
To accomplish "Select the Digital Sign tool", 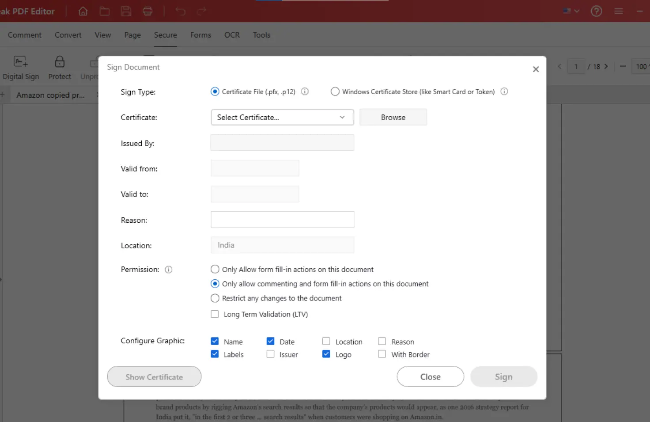I will click(x=21, y=68).
